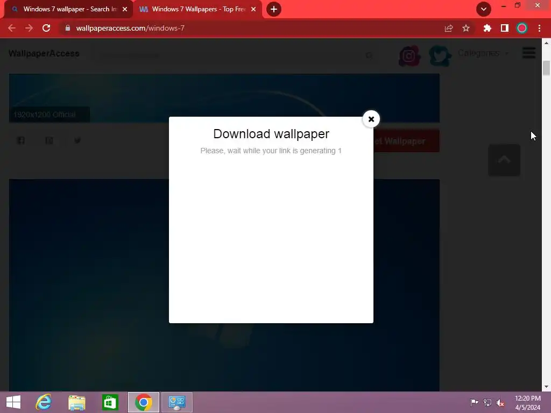The width and height of the screenshot is (551, 413).
Task: Go back to the previous page
Action: click(x=12, y=28)
